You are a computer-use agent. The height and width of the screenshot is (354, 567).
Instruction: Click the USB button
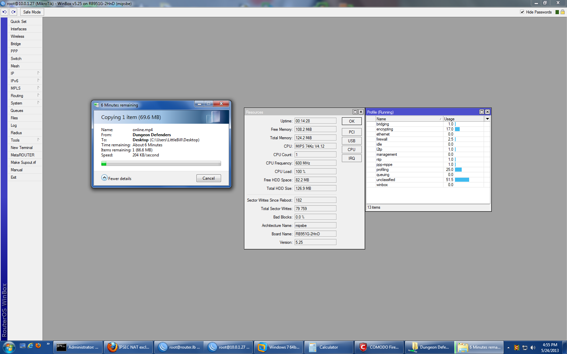tap(352, 141)
